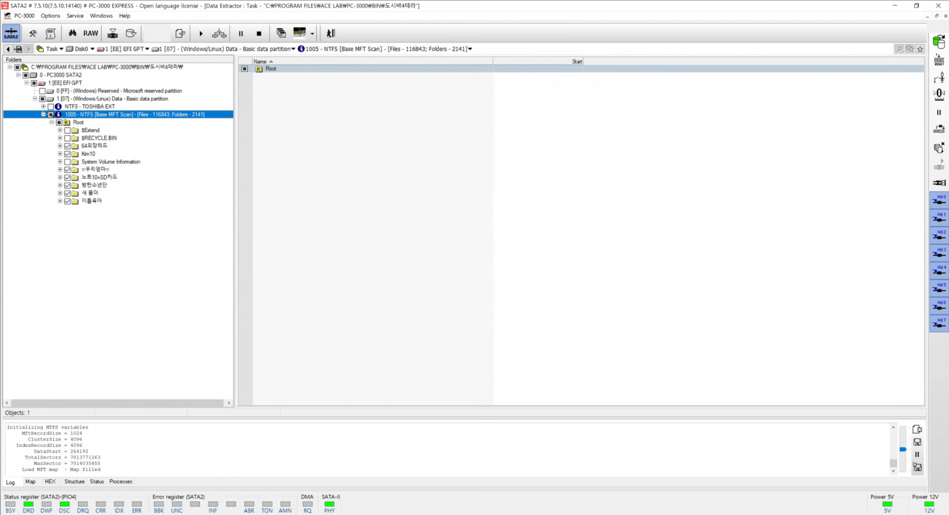Screen dimensions: 949x515
Task: Click the scroll info toolbar icon
Action: (50, 34)
